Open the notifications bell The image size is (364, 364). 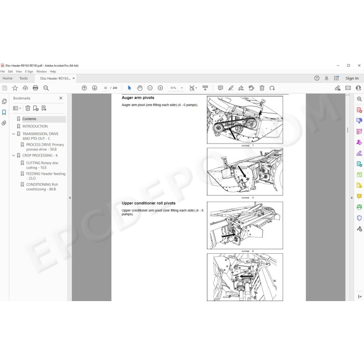coord(327,78)
